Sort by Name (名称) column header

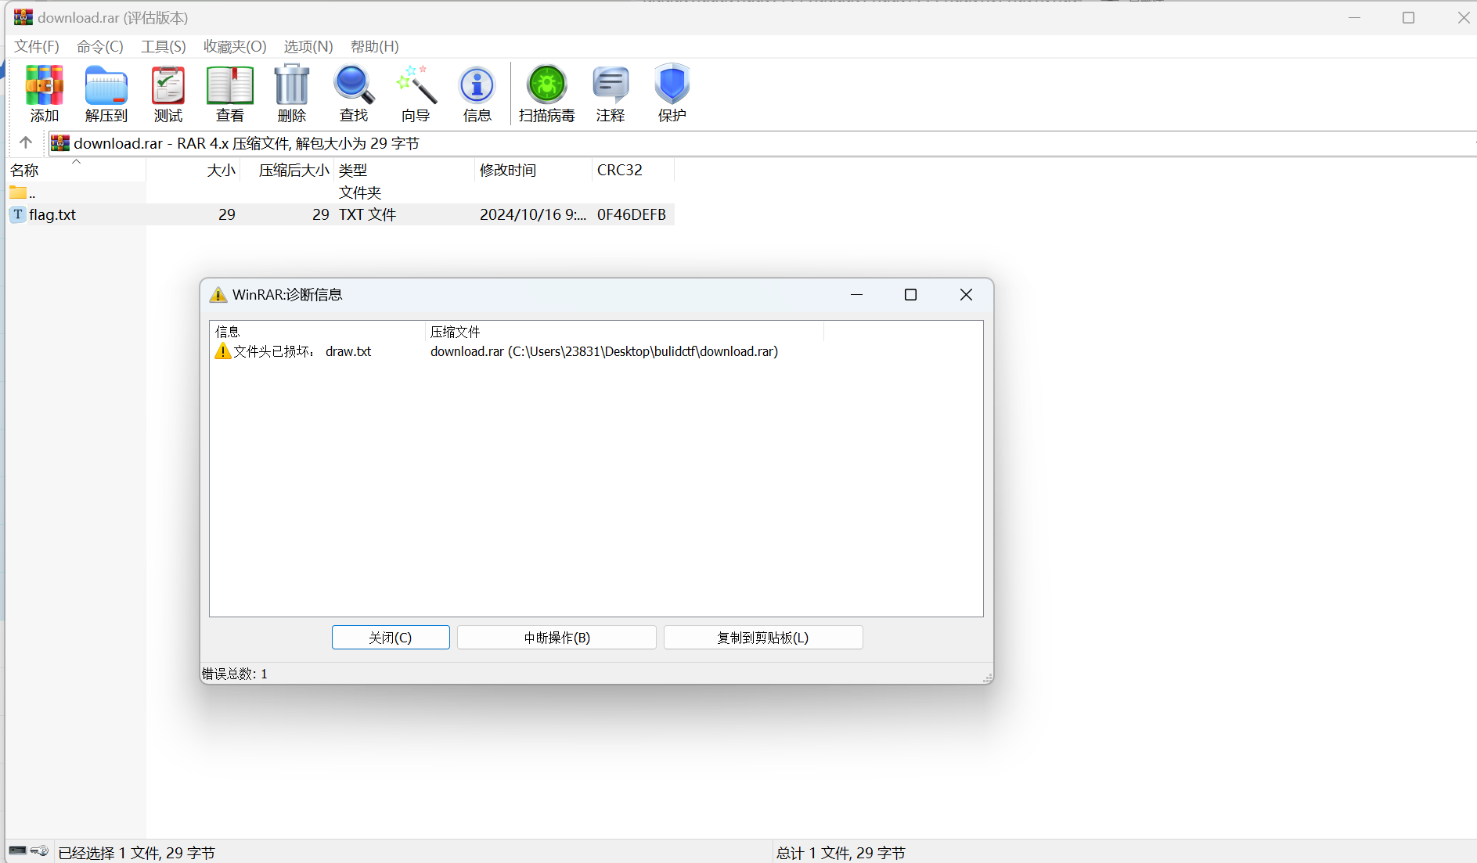tap(76, 170)
